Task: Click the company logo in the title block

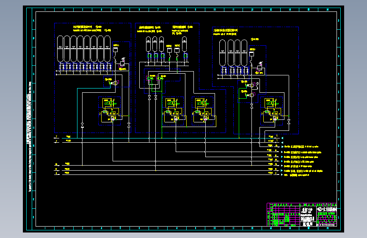Action: pyautogui.click(x=326, y=209)
